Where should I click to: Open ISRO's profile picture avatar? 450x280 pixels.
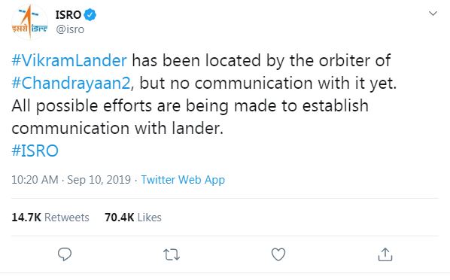tap(29, 22)
